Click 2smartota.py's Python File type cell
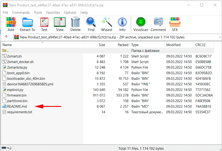222x151 pixels. [x=140, y=67]
